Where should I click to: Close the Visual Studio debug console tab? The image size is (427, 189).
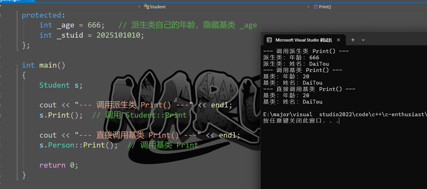tap(338, 40)
